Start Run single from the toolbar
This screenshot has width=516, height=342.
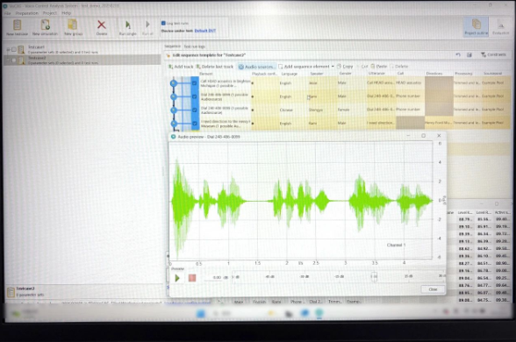point(128,28)
